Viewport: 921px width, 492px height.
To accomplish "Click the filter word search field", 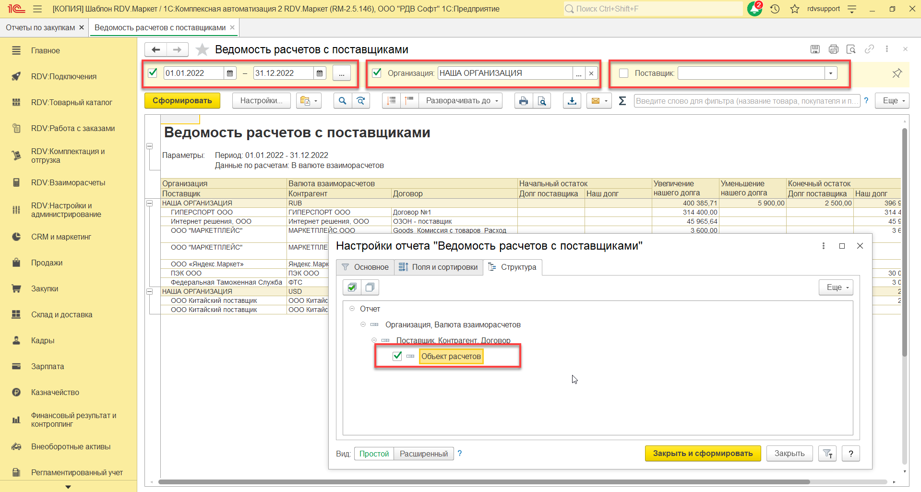I will (x=746, y=101).
